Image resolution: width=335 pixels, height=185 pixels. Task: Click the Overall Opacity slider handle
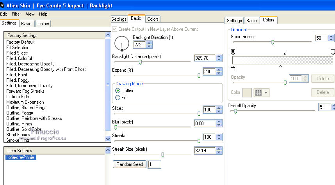(235, 111)
